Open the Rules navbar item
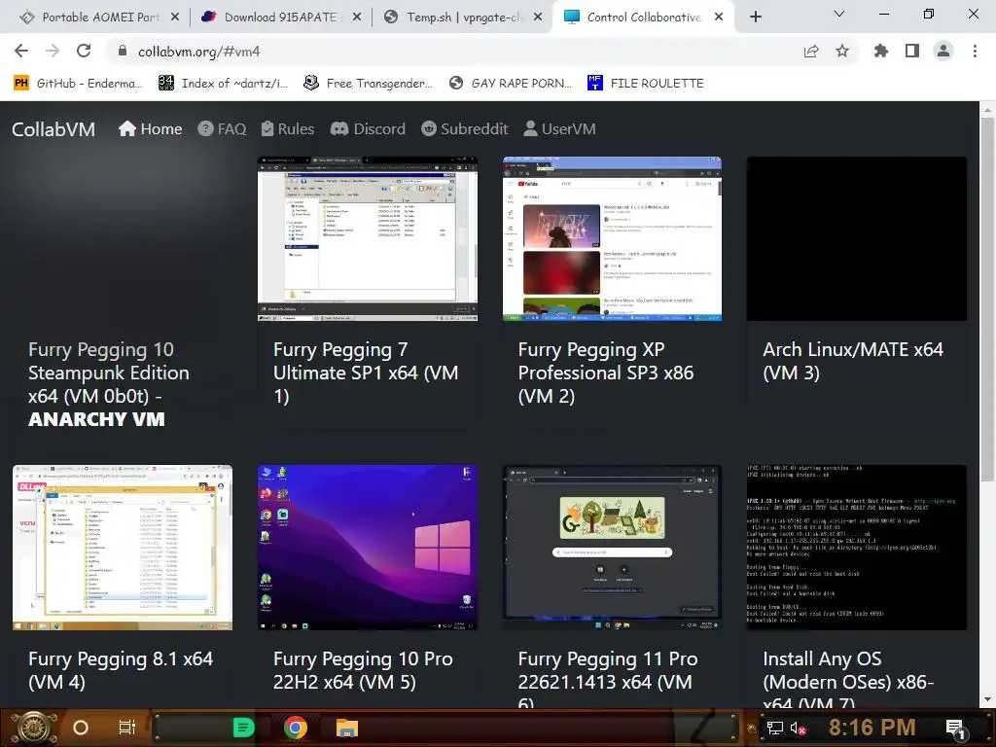This screenshot has height=747, width=996. click(x=288, y=129)
